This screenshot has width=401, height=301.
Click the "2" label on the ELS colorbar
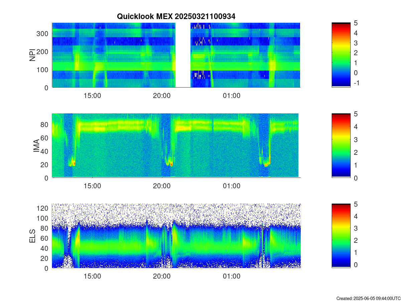tap(355, 240)
